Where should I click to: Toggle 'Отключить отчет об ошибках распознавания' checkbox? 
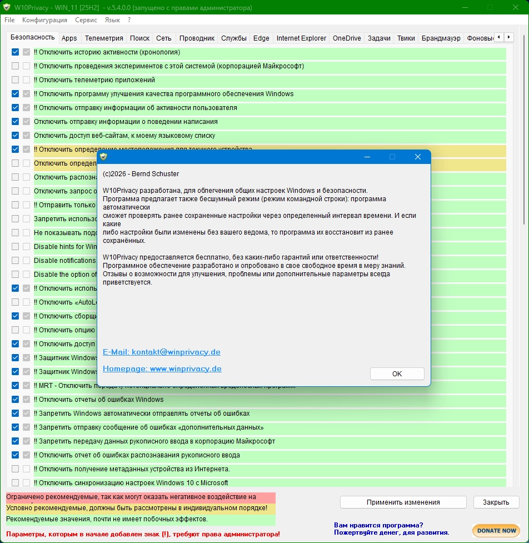15,455
